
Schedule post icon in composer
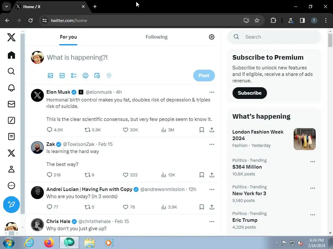click(97, 76)
